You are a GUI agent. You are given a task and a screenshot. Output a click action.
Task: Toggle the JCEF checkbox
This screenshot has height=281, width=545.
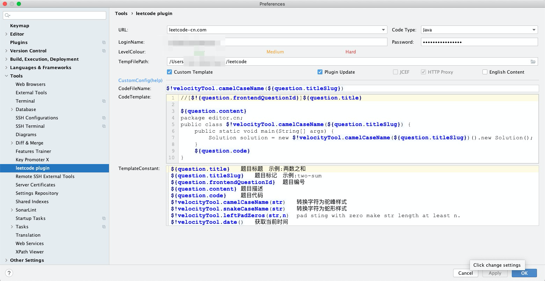(395, 72)
